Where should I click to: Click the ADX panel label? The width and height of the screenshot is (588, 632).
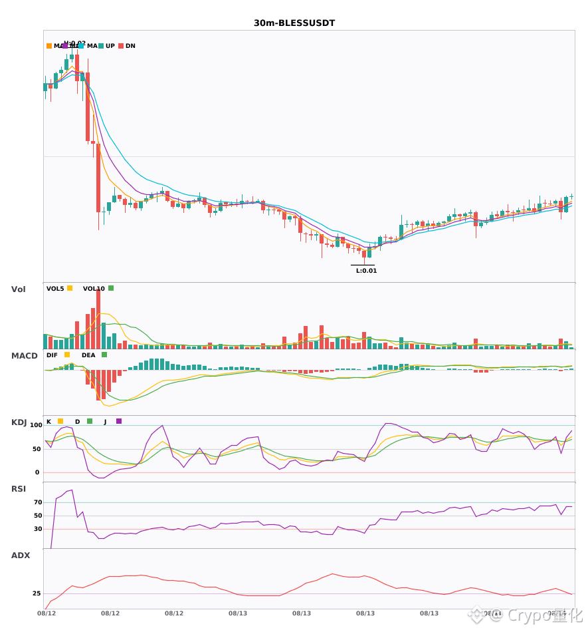click(x=21, y=555)
